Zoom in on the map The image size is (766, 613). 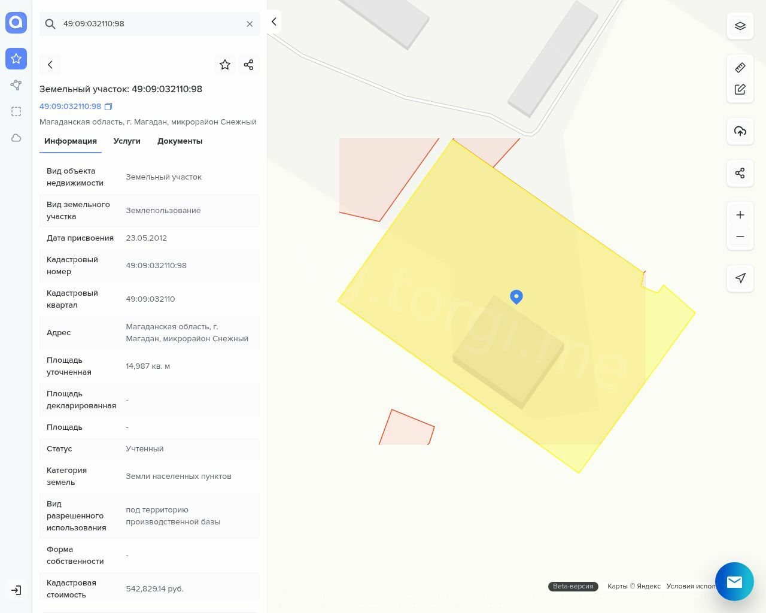pos(740,215)
